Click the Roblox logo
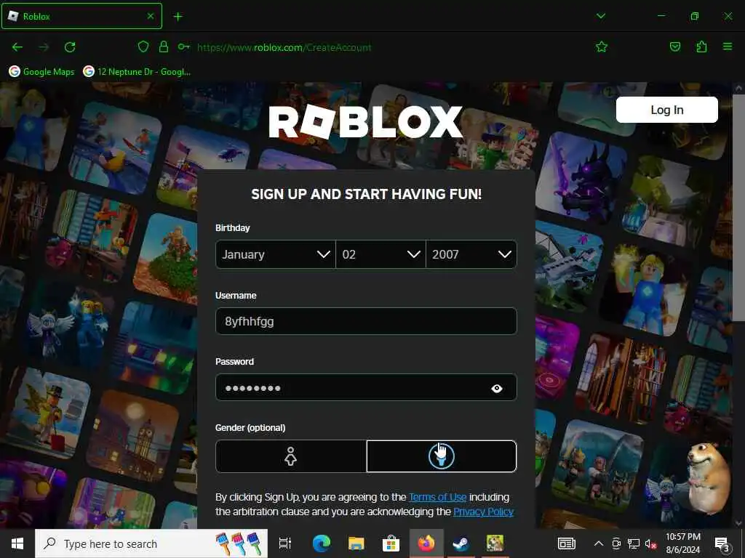Screen dimensions: 745x558 pos(366,122)
